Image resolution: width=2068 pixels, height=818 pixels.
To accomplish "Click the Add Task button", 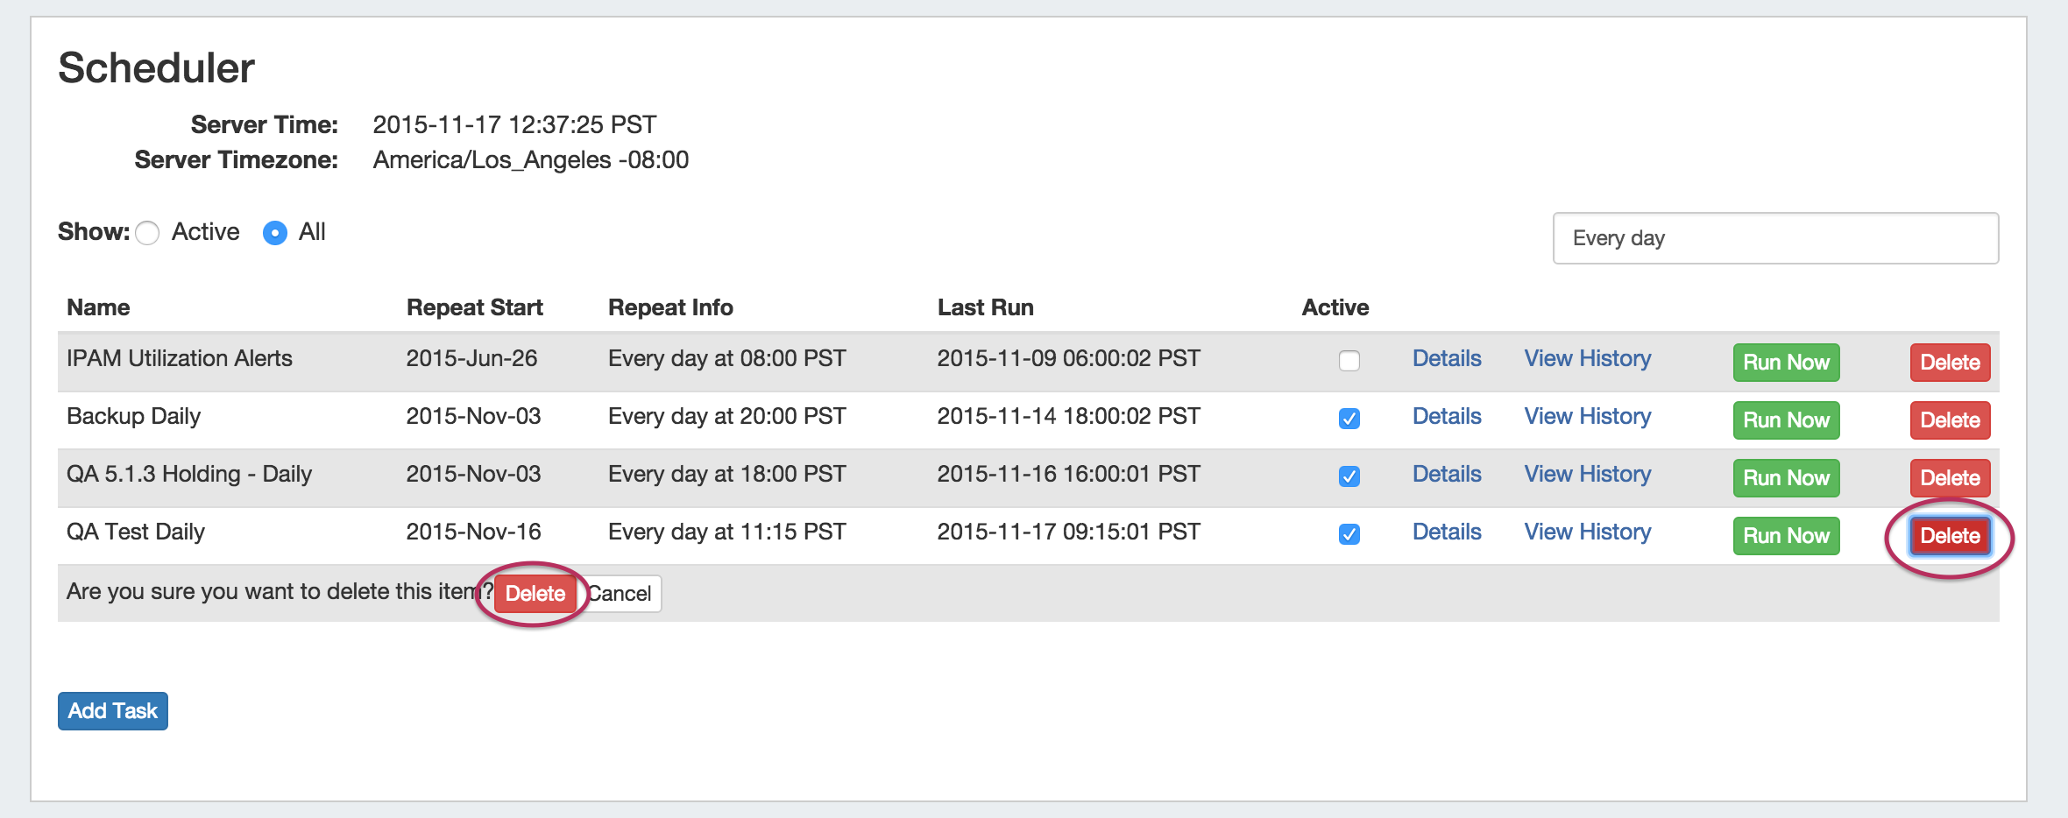I will [x=113, y=711].
